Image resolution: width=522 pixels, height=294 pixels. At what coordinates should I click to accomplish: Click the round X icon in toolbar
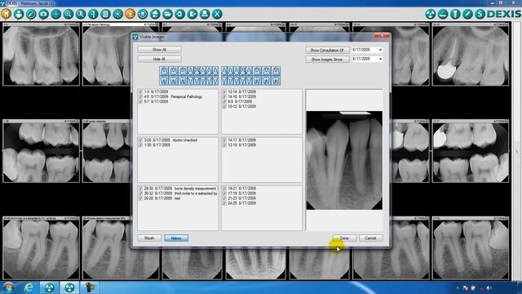coord(217,14)
